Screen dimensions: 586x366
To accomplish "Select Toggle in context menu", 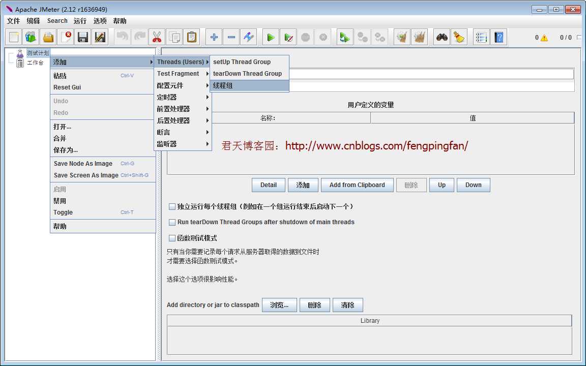I will point(102,212).
